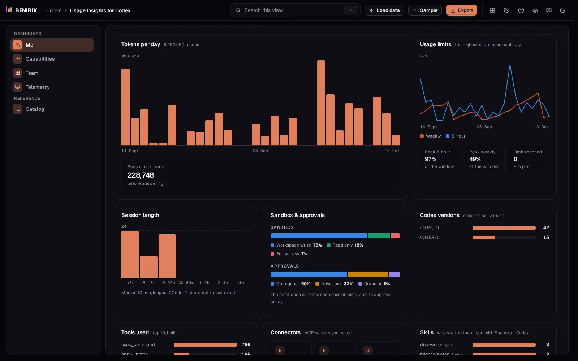The image size is (578, 361).
Task: Click the tallest Tokens per day bar
Action: tap(321, 103)
